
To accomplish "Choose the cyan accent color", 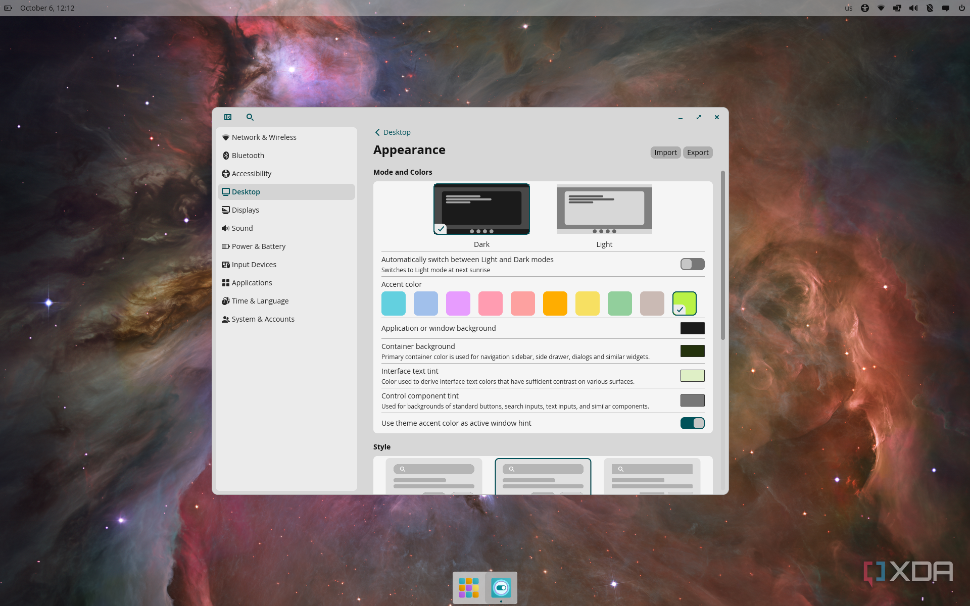I will [x=394, y=304].
